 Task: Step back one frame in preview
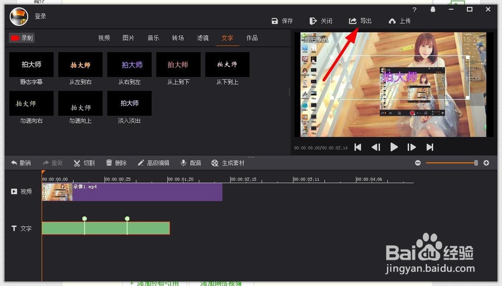point(376,147)
